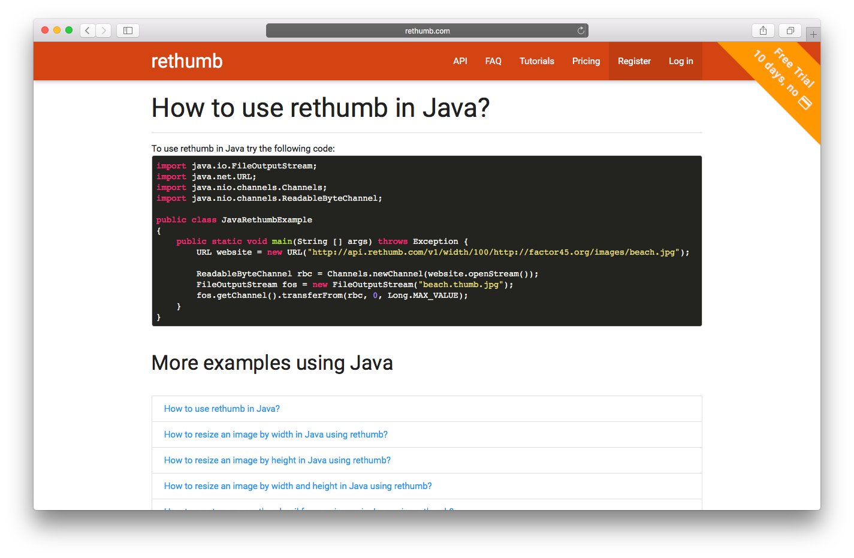
Task: Open the Share icon in Safari toolbar
Action: click(763, 31)
